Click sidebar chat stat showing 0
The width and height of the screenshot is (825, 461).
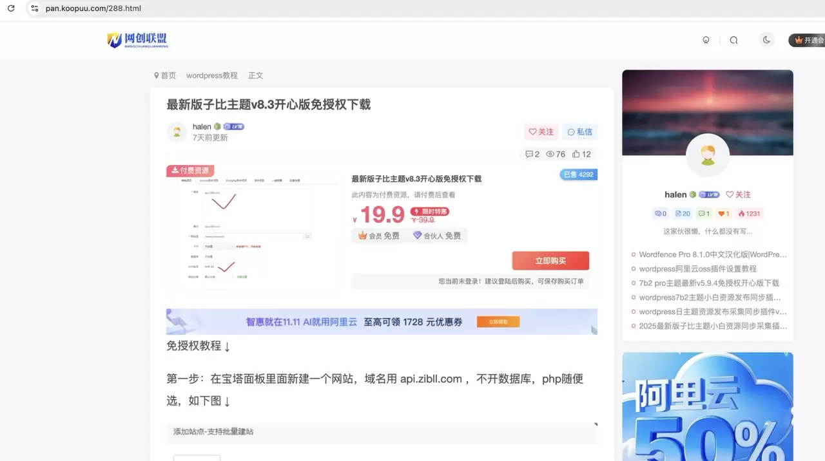coord(661,214)
